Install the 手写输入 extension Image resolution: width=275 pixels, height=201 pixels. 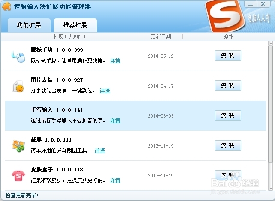(x=228, y=115)
